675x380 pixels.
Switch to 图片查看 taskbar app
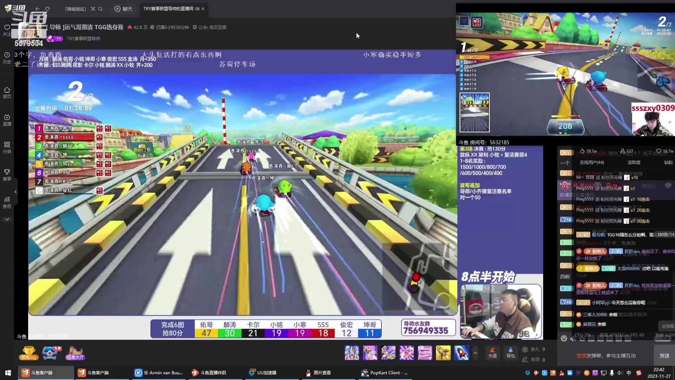[x=328, y=373]
